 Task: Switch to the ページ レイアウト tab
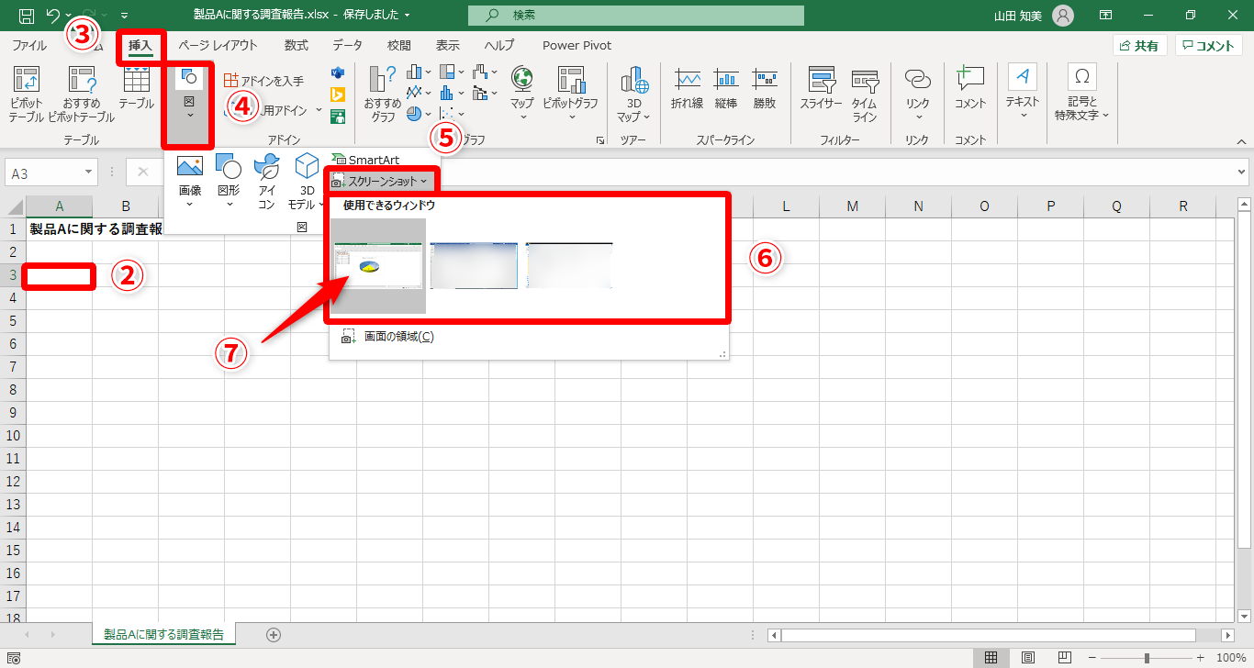(x=218, y=45)
